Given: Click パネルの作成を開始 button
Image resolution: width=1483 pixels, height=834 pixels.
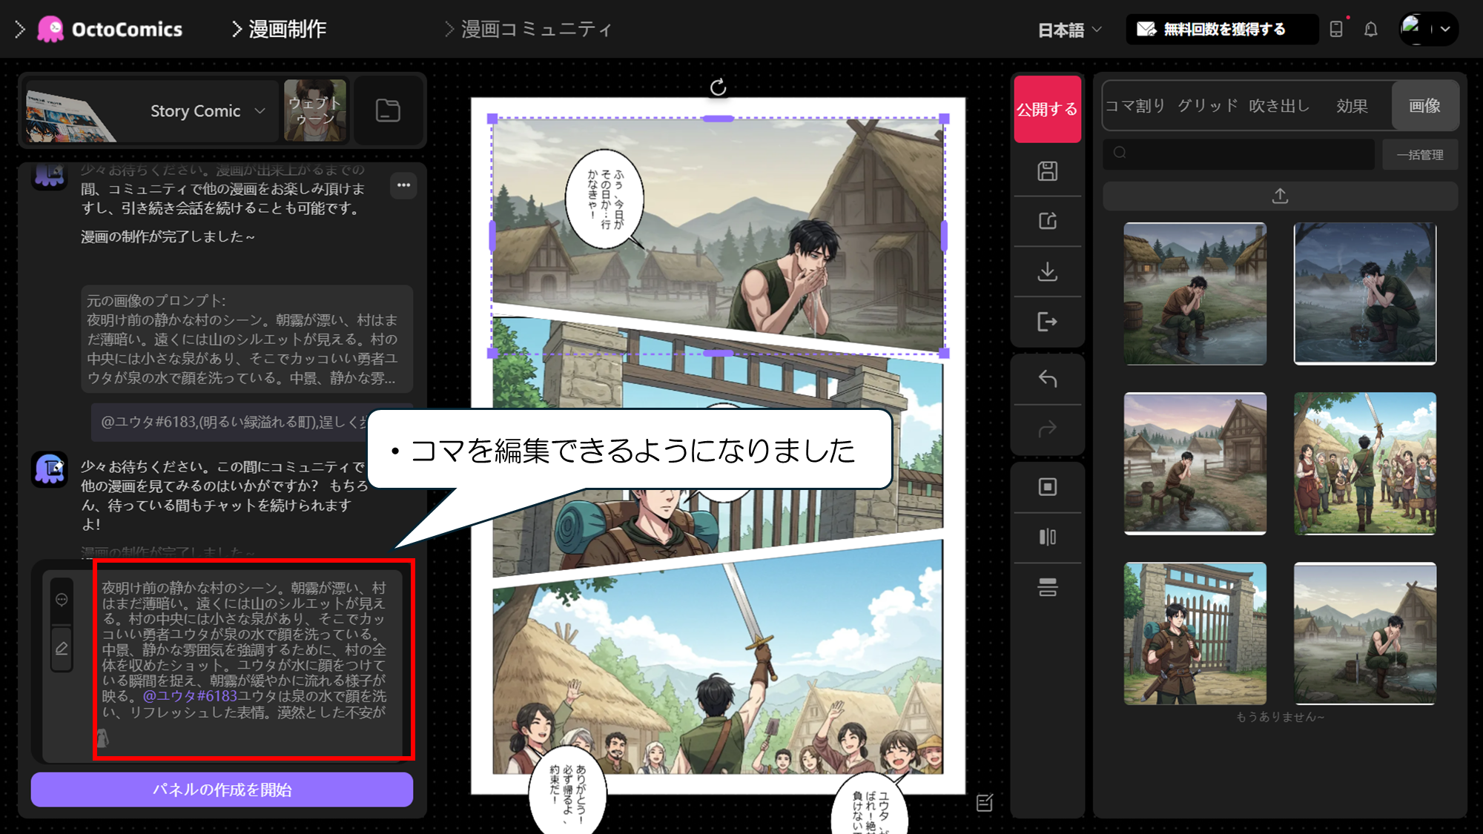Looking at the screenshot, I should point(222,790).
